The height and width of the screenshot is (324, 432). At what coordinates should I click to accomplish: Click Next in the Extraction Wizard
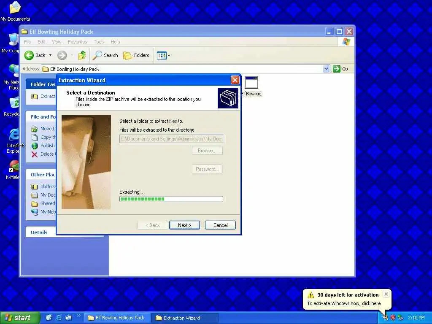pyautogui.click(x=184, y=225)
